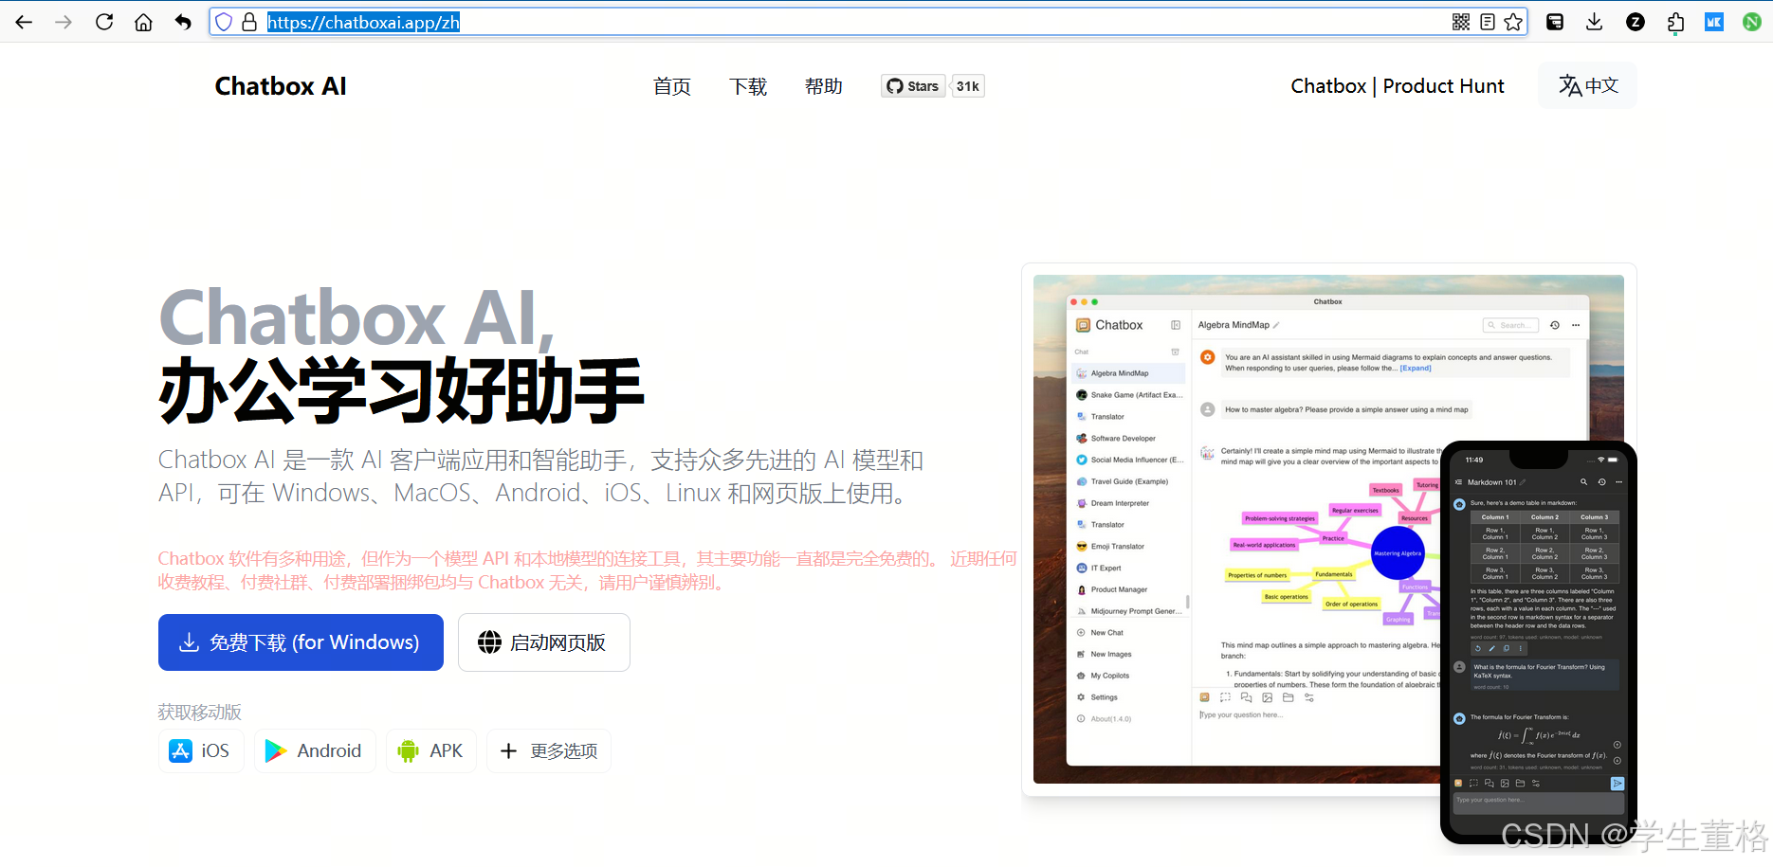1773x867 pixels.
Task: Click the 31k star count badge
Action: tap(968, 86)
